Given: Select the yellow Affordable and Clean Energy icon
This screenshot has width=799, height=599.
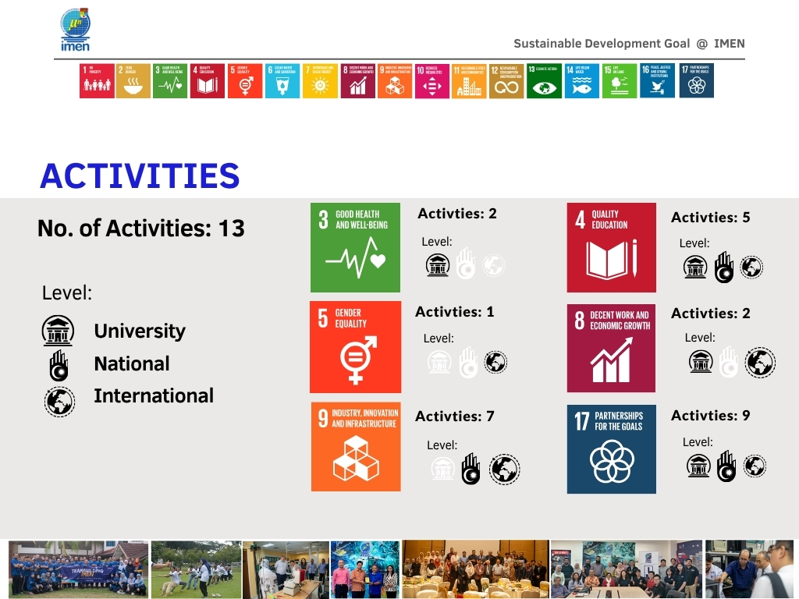Looking at the screenshot, I should 320,81.
